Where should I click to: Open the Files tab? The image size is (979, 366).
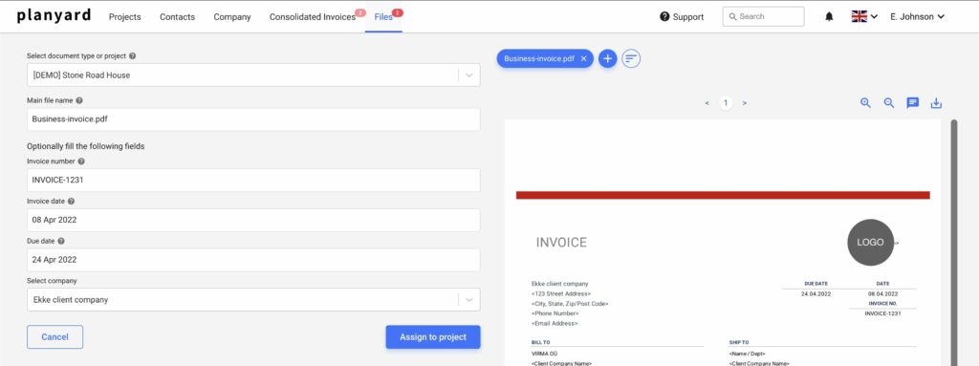point(383,17)
